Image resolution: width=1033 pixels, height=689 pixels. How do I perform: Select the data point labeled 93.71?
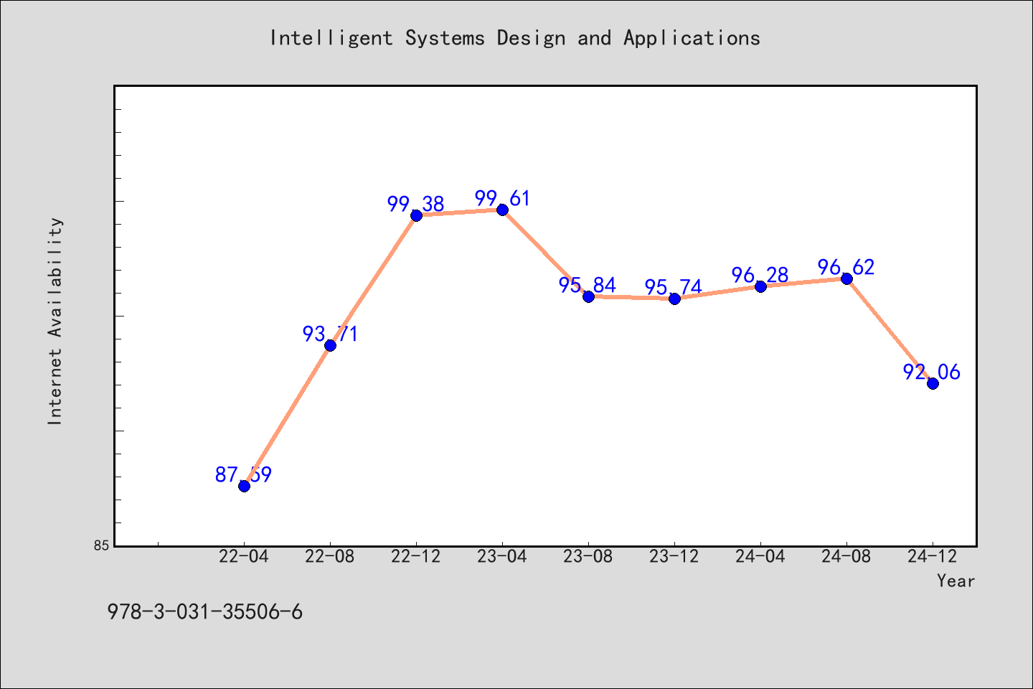click(x=330, y=345)
